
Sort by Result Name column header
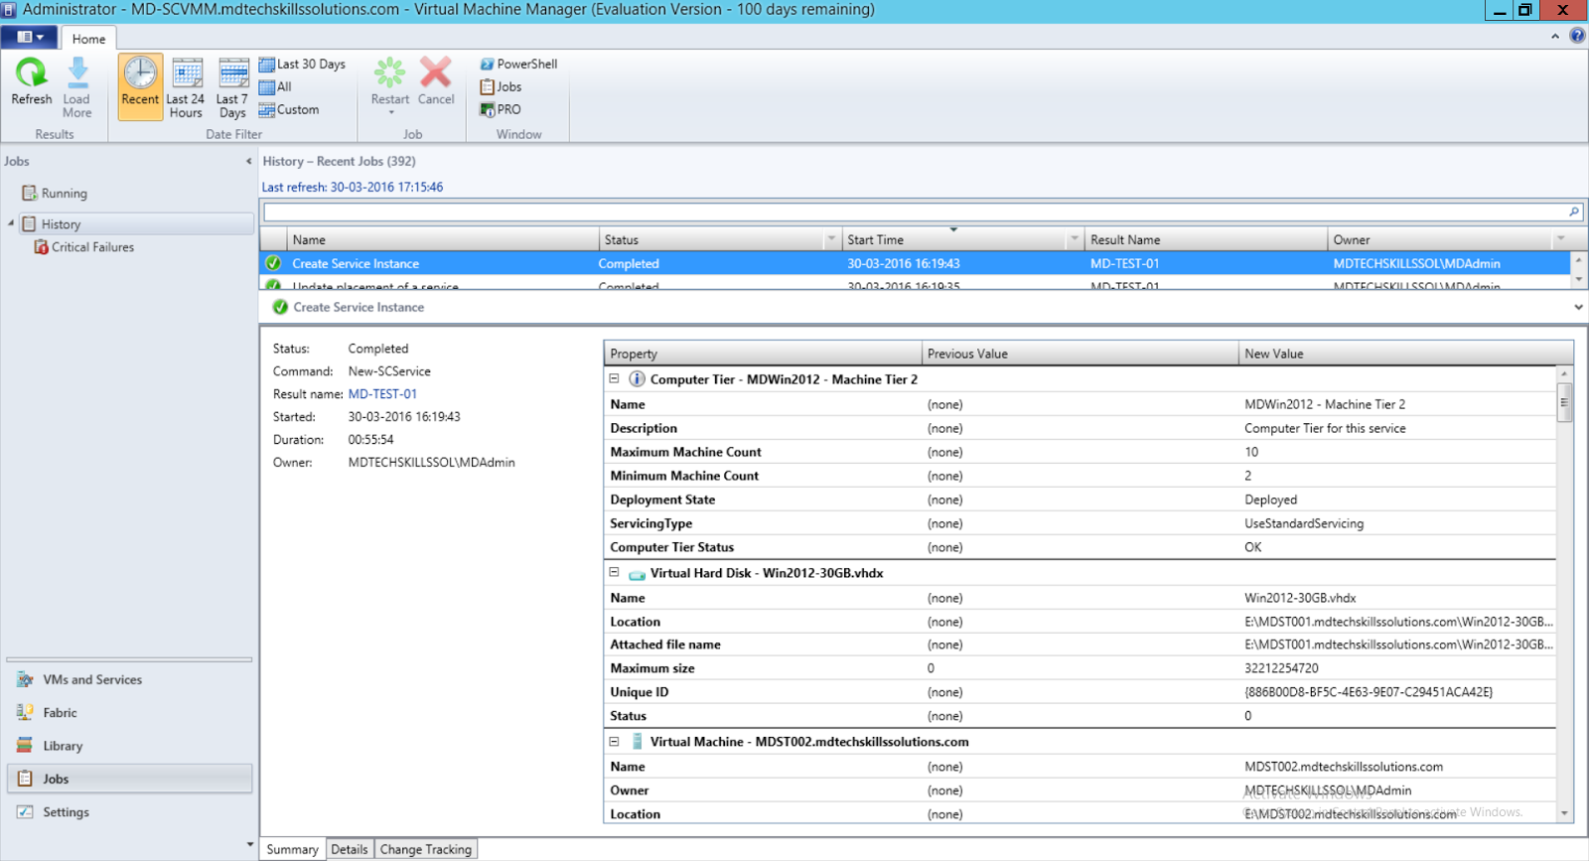point(1206,240)
